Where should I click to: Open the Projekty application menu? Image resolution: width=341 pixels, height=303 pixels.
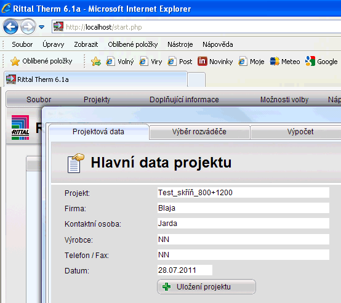(97, 100)
